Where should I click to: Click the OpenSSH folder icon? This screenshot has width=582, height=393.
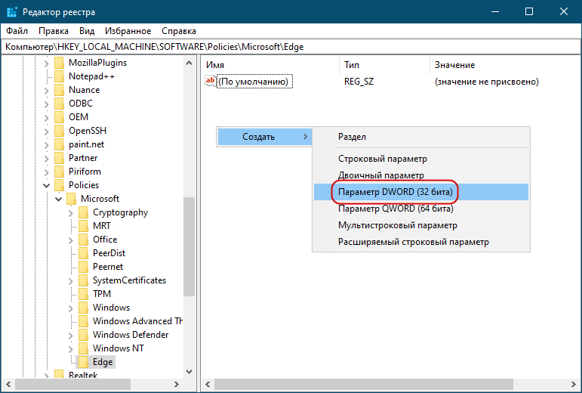60,131
